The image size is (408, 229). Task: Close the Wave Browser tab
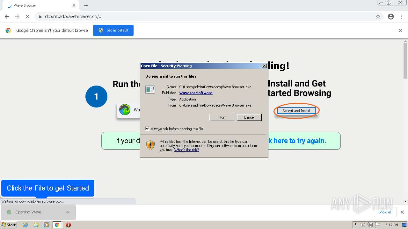click(74, 5)
